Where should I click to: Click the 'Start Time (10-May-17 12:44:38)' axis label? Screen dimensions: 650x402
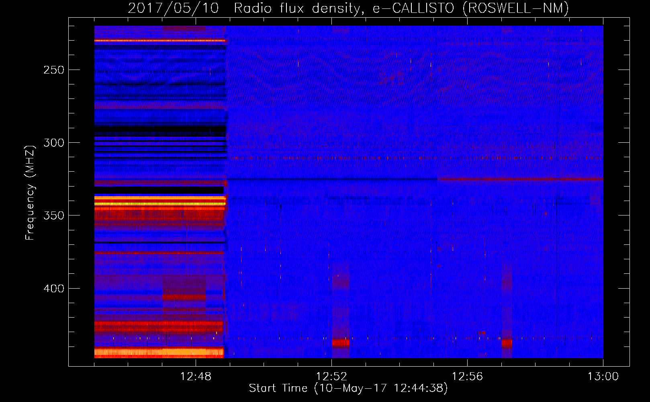(348, 388)
